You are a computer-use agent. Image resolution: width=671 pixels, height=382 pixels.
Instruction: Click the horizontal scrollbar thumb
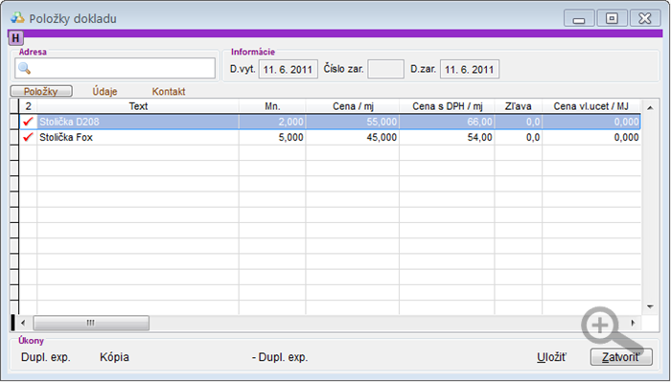click(x=91, y=323)
